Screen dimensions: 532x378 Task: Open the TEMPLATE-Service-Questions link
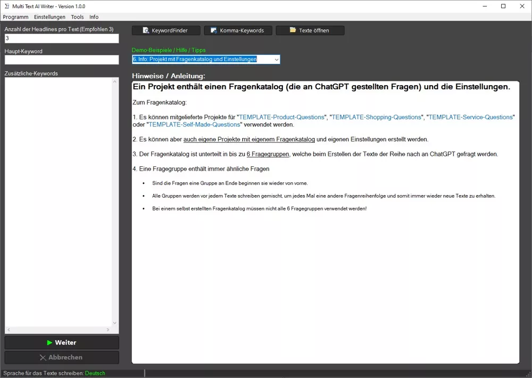471,117
